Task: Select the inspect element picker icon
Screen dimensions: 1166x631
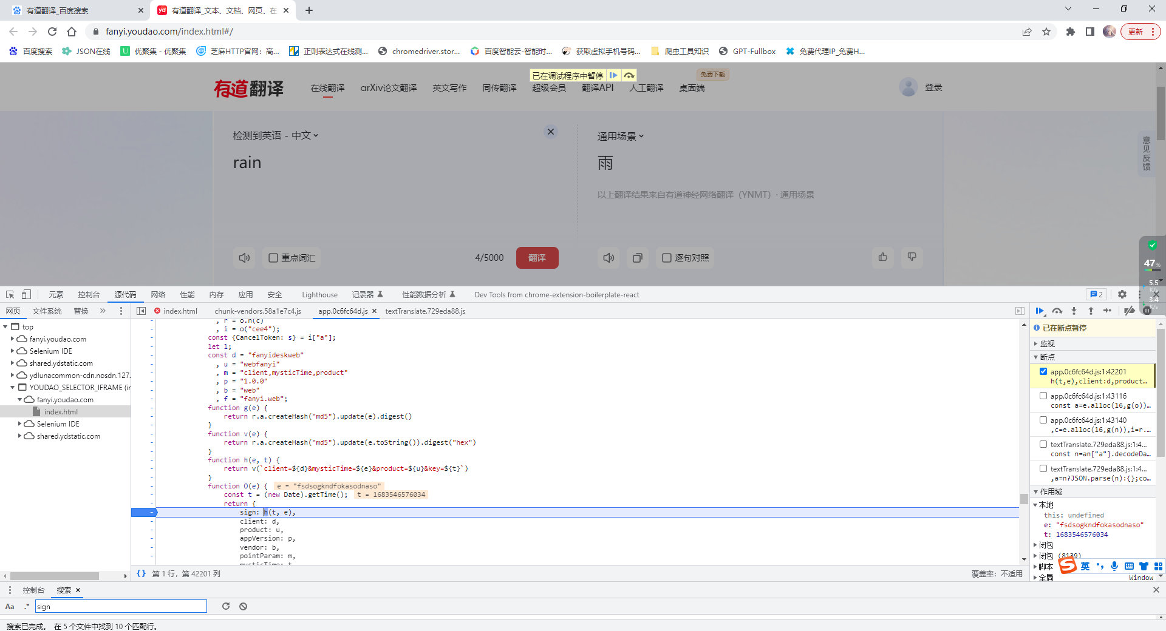Action: [10, 294]
